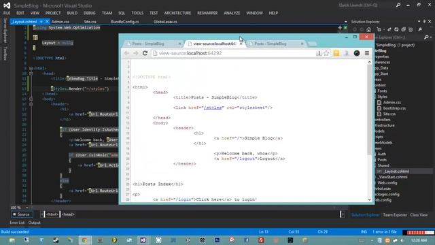Click <head> breadcrumb element at editor bottom
The image size is (435, 245).
tap(68, 214)
